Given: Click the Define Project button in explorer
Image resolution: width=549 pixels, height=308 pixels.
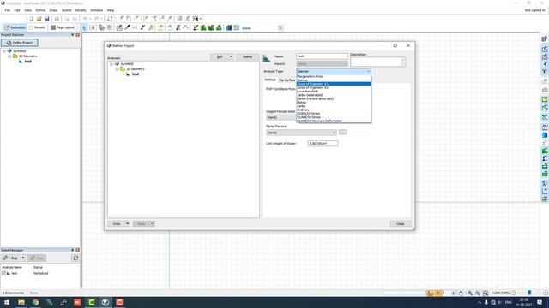Looking at the screenshot, I should pos(20,43).
